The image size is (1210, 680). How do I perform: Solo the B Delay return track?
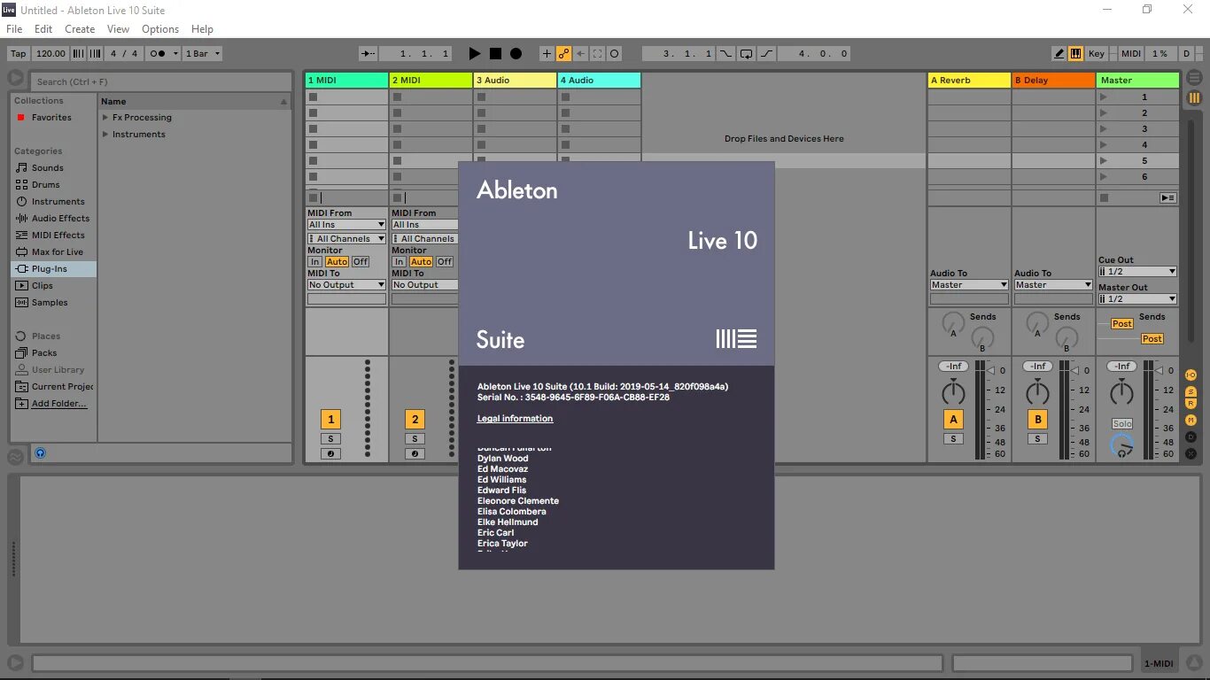1036,438
